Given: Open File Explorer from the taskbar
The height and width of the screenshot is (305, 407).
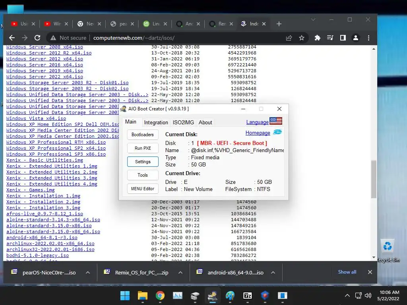Looking at the screenshot, I should coord(143,295).
